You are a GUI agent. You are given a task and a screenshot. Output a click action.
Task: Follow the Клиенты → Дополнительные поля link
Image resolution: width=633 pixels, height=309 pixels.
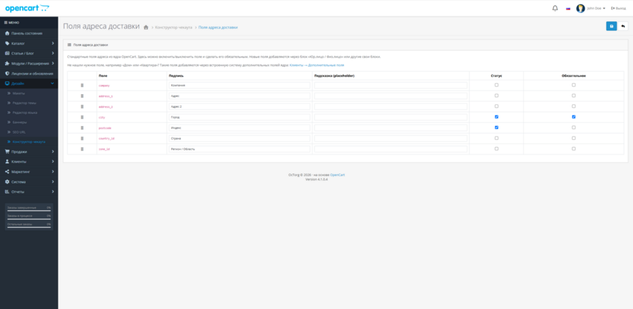317,65
